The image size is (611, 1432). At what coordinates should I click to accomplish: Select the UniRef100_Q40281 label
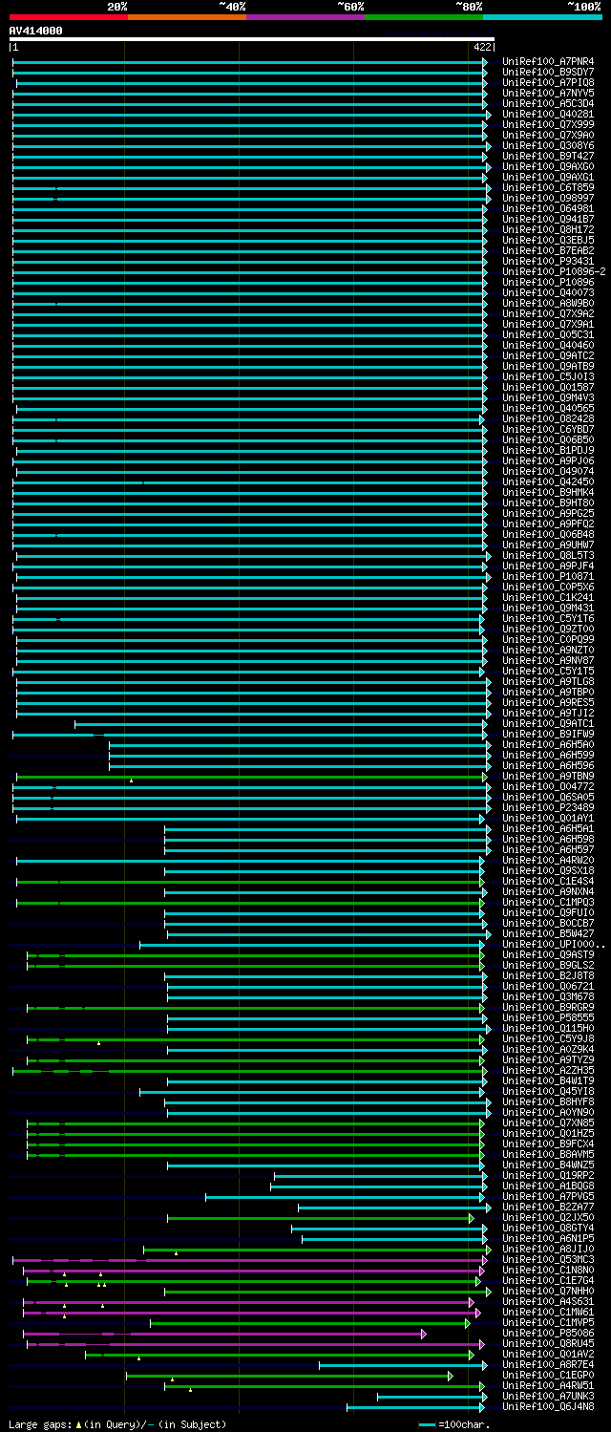point(548,114)
